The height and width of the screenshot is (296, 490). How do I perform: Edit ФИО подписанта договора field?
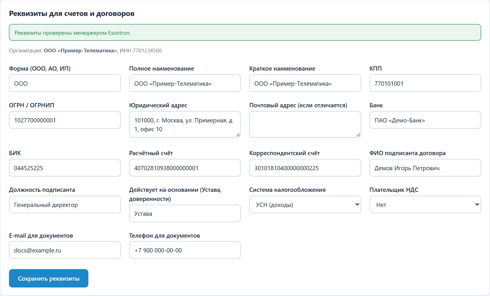point(425,168)
